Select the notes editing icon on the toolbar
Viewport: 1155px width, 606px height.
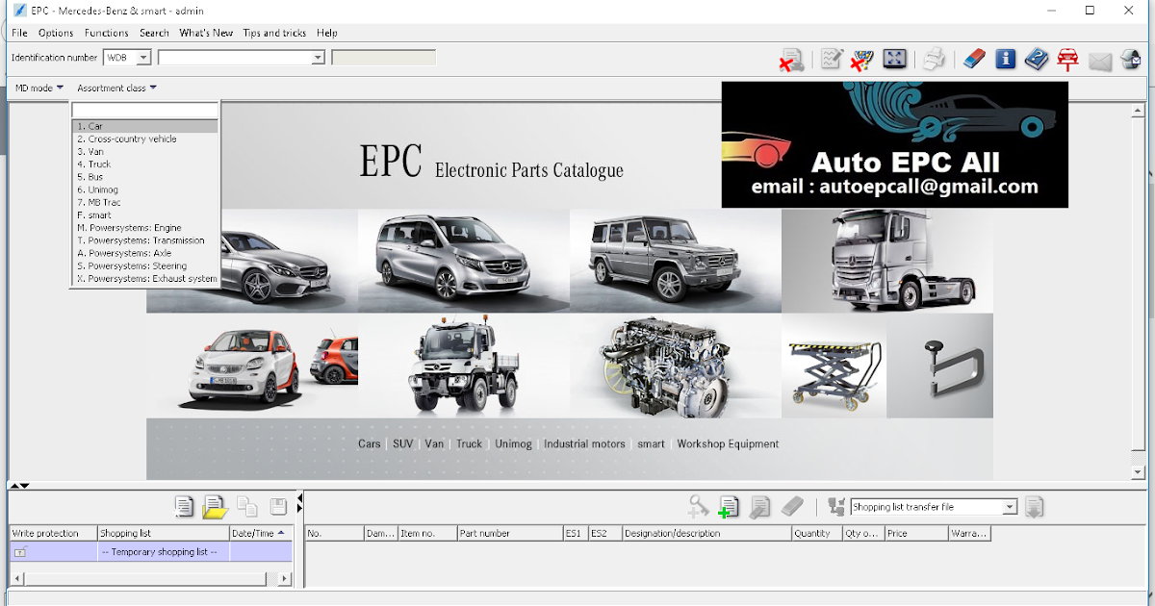click(x=831, y=59)
